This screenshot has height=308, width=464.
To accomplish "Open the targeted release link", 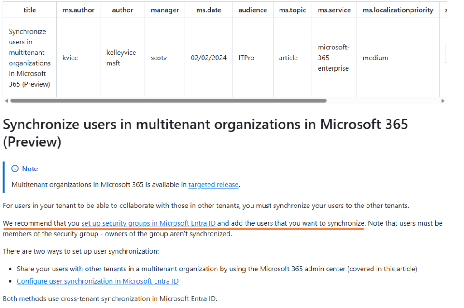I will 213,184.
